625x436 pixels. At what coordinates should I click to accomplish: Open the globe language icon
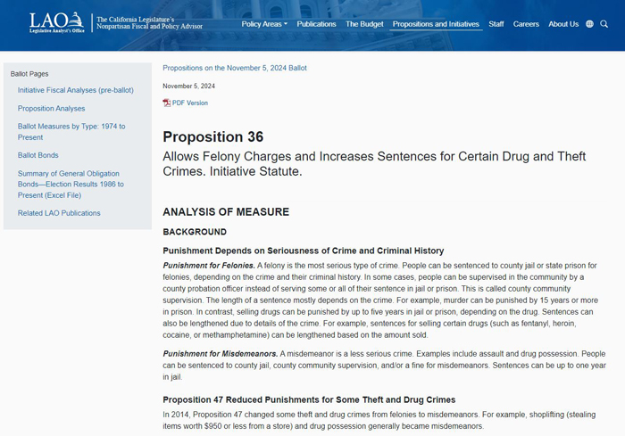click(589, 24)
